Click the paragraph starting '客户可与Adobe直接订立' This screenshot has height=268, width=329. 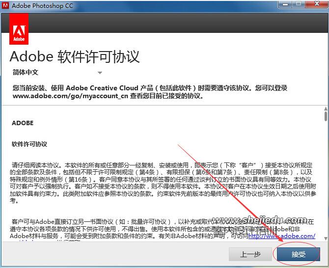coord(163,230)
